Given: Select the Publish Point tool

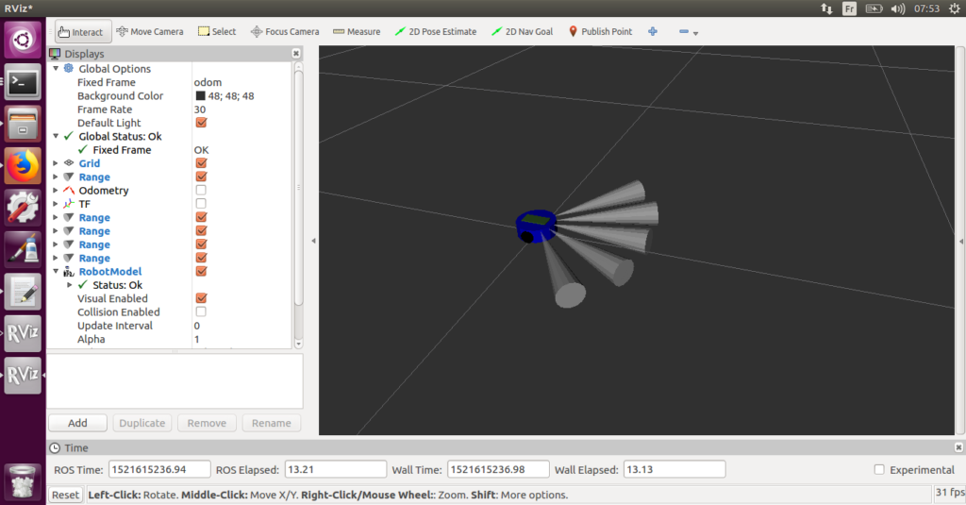Looking at the screenshot, I should point(599,31).
